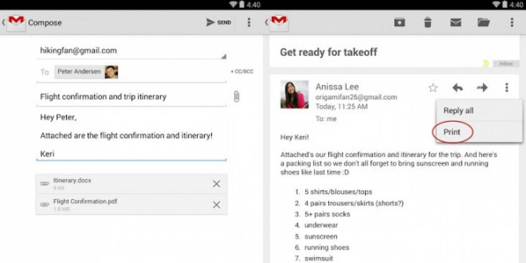Tap the list item sunscreen
This screenshot has height=263, width=526.
(x=321, y=236)
